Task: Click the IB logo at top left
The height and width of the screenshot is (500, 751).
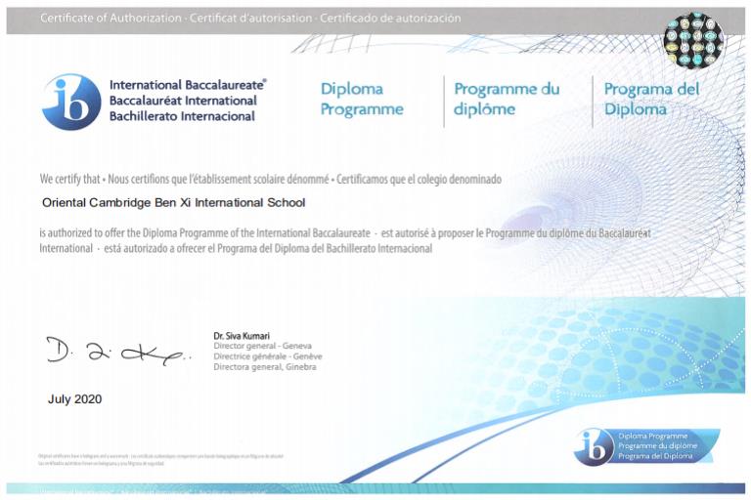Action: [x=71, y=102]
